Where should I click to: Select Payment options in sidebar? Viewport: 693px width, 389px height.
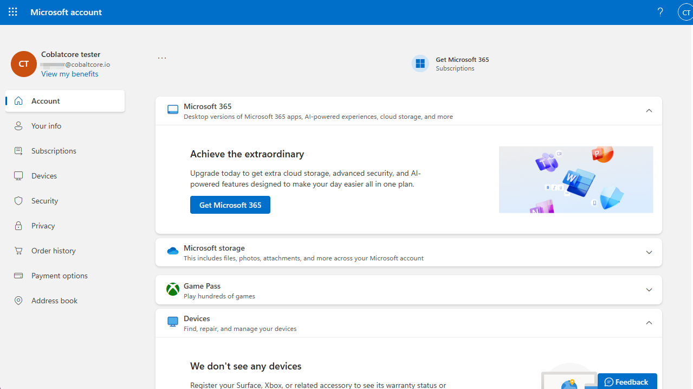coord(59,276)
